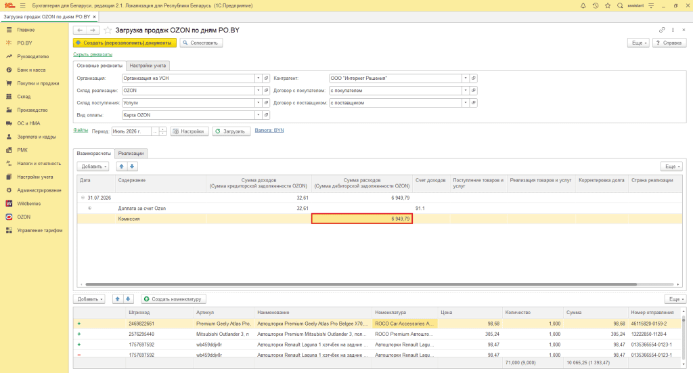
Task: Go back with the left arrow
Action: click(80, 30)
